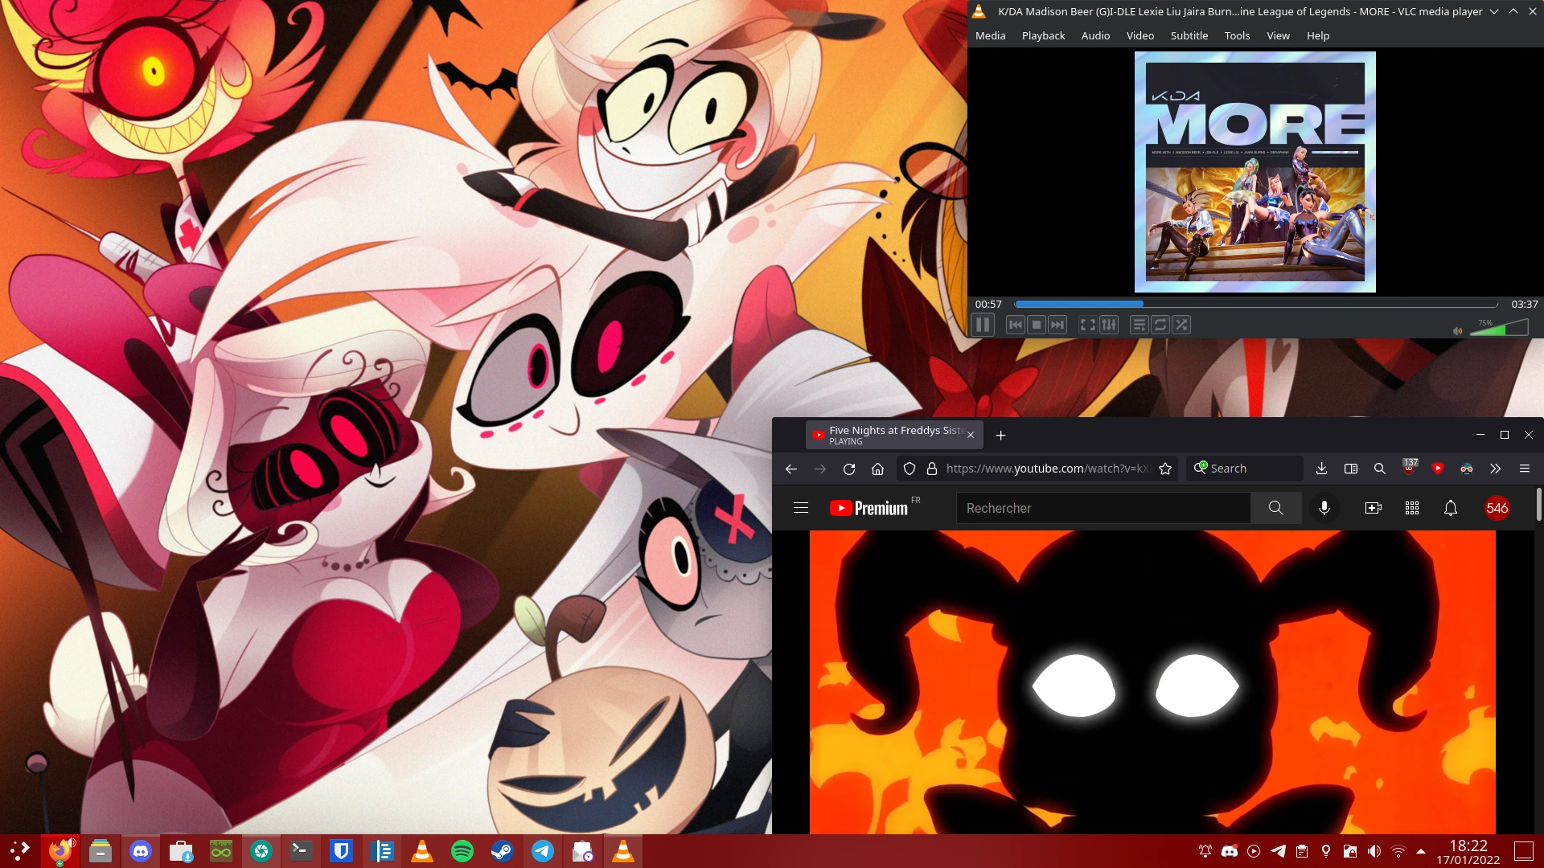The width and height of the screenshot is (1544, 868).
Task: Adjust the VLC volume slider
Action: point(1499,327)
